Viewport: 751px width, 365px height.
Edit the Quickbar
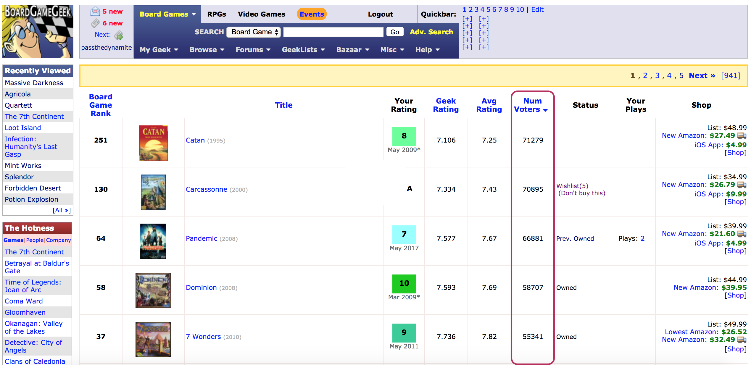pyautogui.click(x=537, y=9)
